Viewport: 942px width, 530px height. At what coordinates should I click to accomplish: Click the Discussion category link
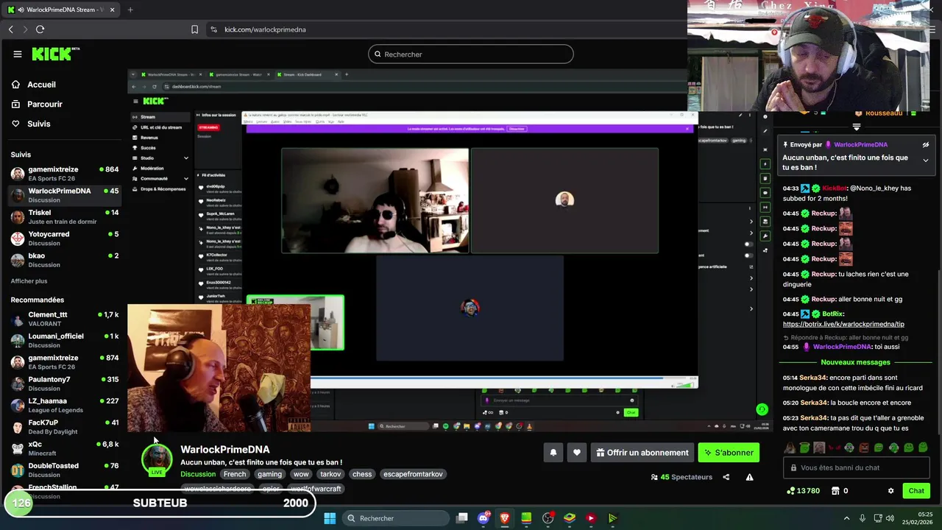tap(198, 474)
